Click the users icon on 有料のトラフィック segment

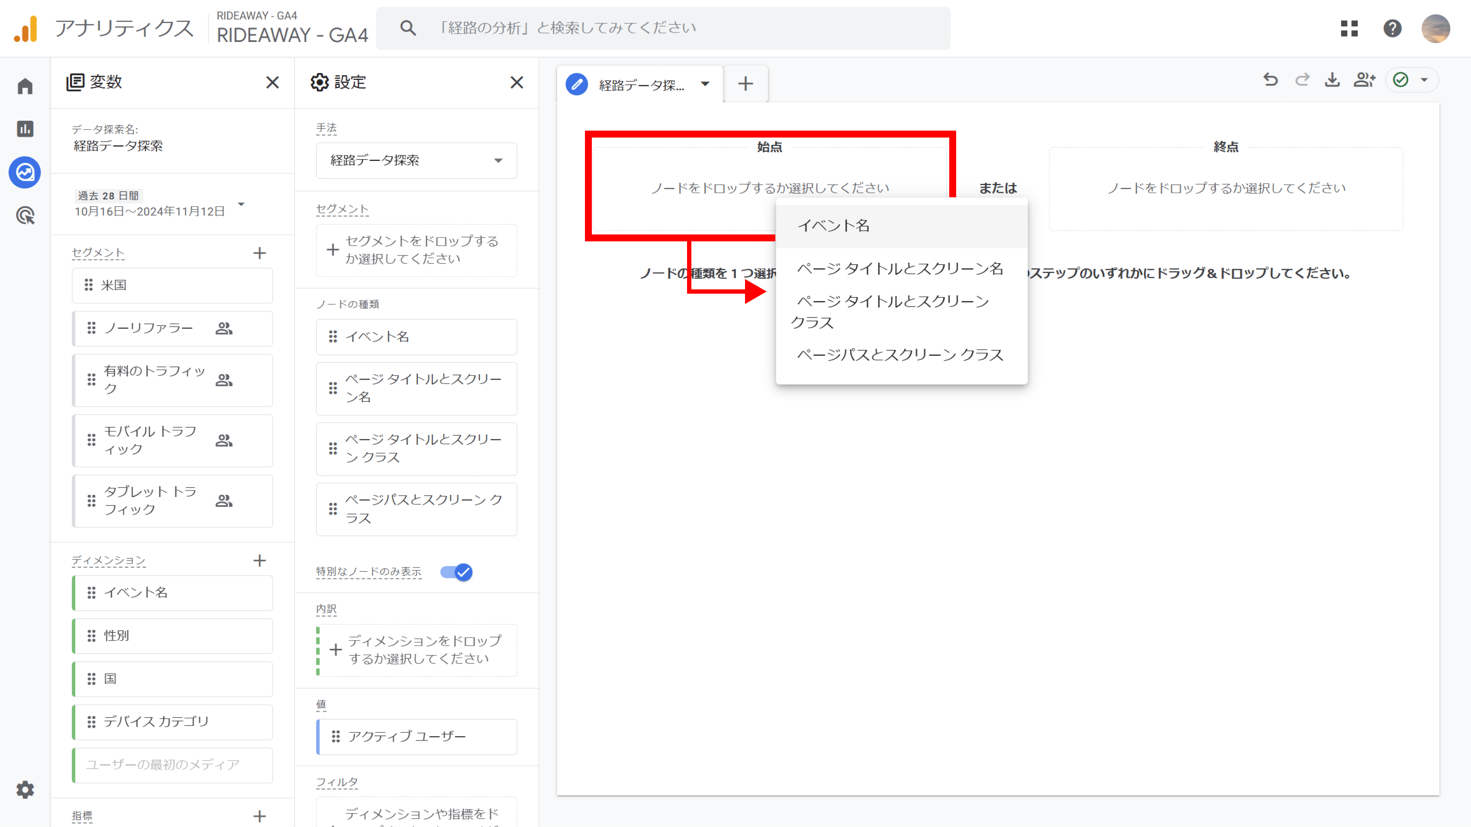coord(224,380)
